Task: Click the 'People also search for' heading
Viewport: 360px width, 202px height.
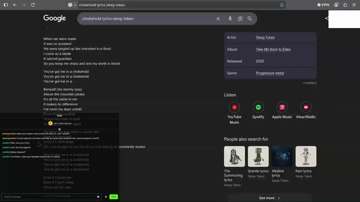Action: point(246,139)
